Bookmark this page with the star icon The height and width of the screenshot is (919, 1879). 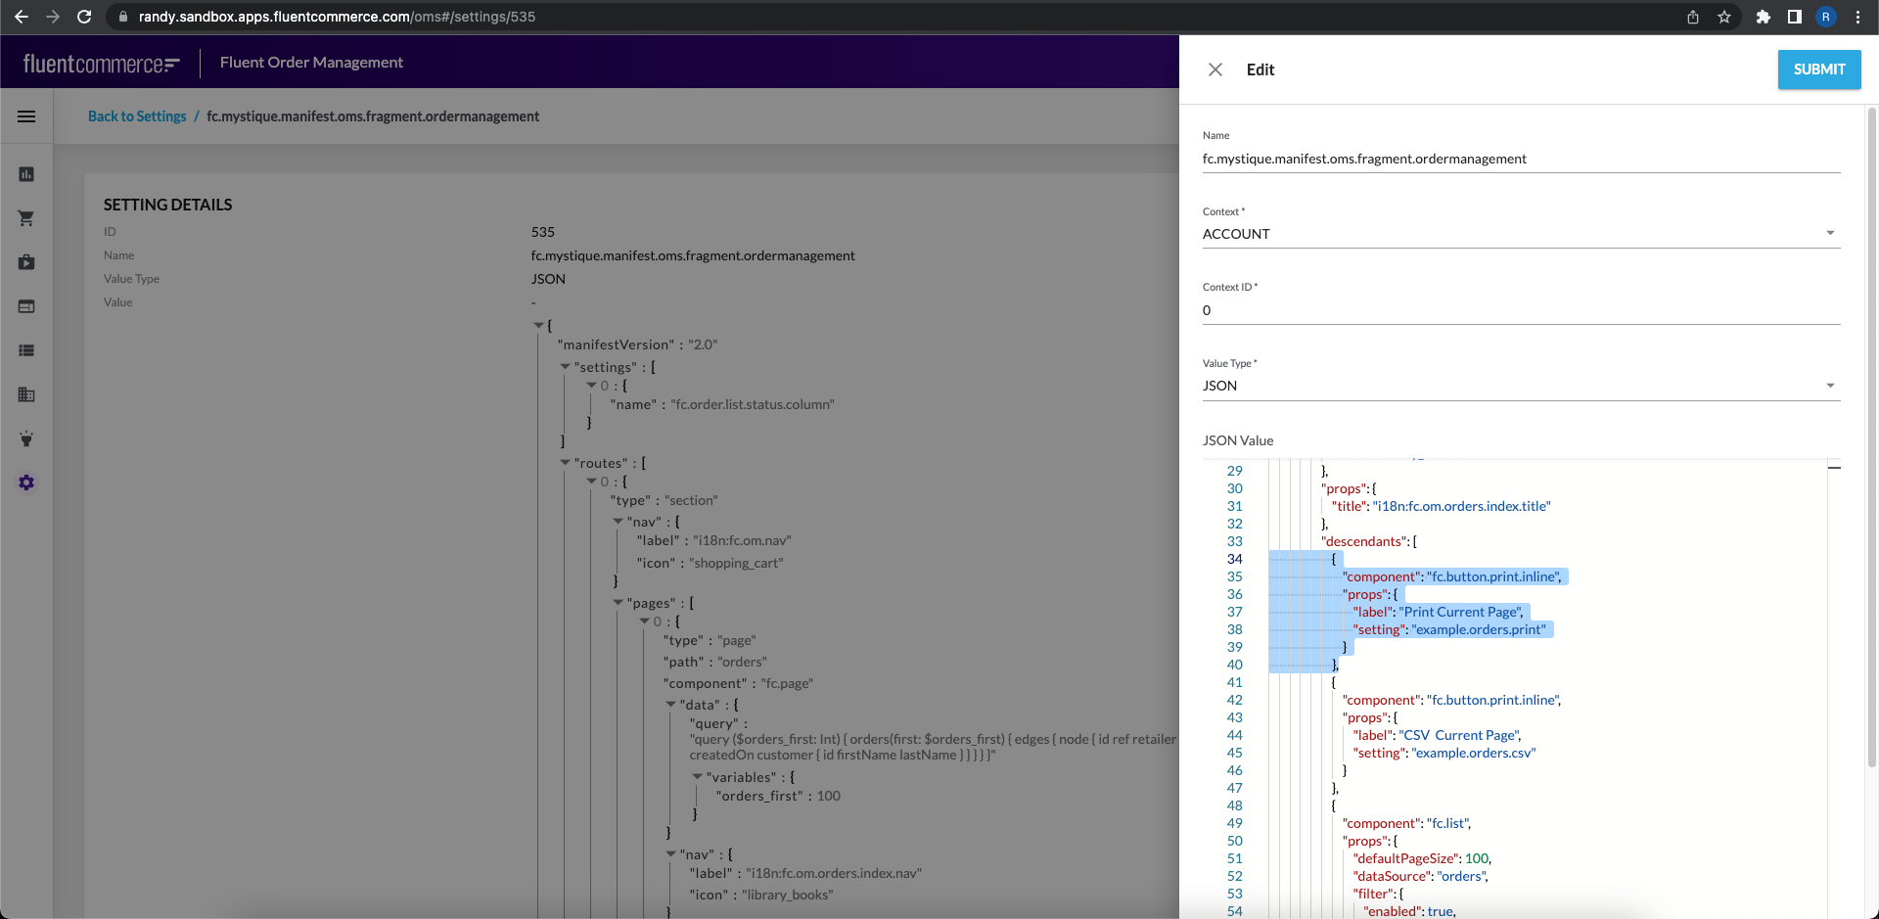[x=1724, y=17]
